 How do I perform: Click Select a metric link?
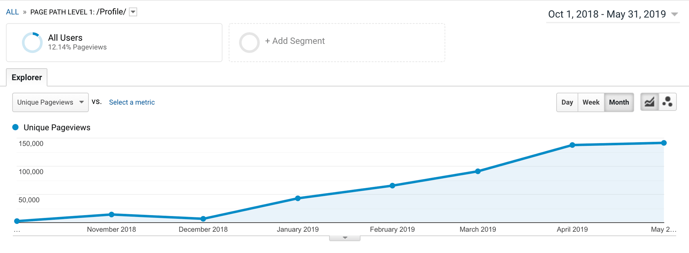132,102
